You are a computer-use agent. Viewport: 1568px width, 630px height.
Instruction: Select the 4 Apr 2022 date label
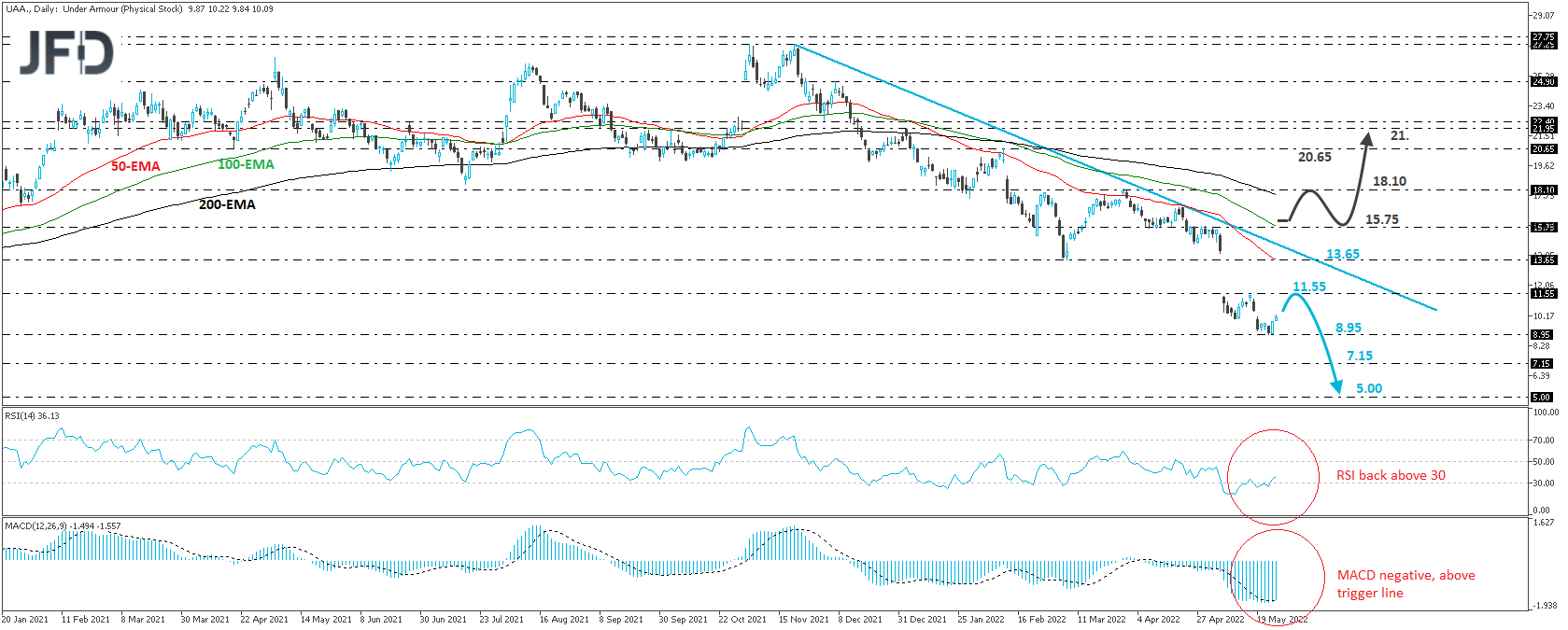1159,619
